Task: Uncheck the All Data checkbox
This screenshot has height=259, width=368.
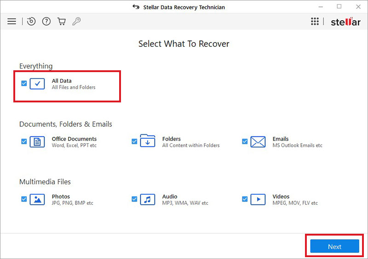Action: (24, 84)
